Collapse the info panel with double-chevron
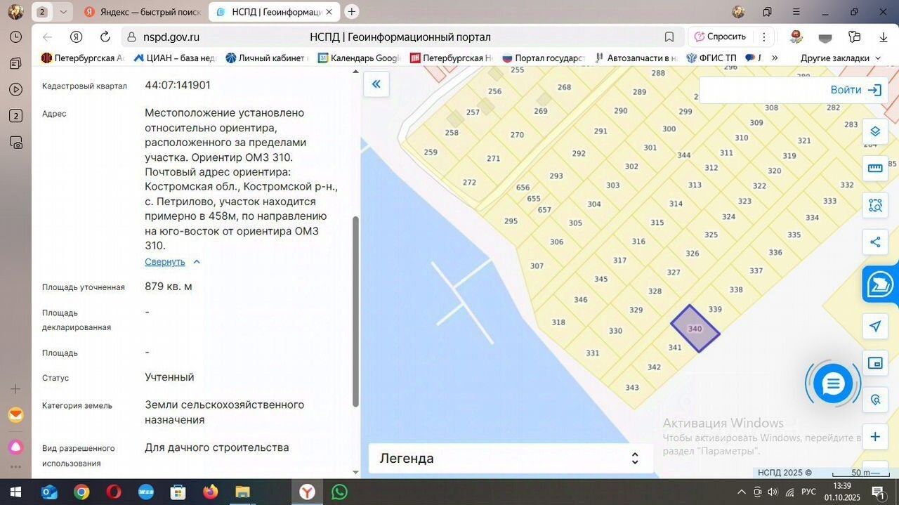Screen dimensions: 899x505 click(x=376, y=84)
